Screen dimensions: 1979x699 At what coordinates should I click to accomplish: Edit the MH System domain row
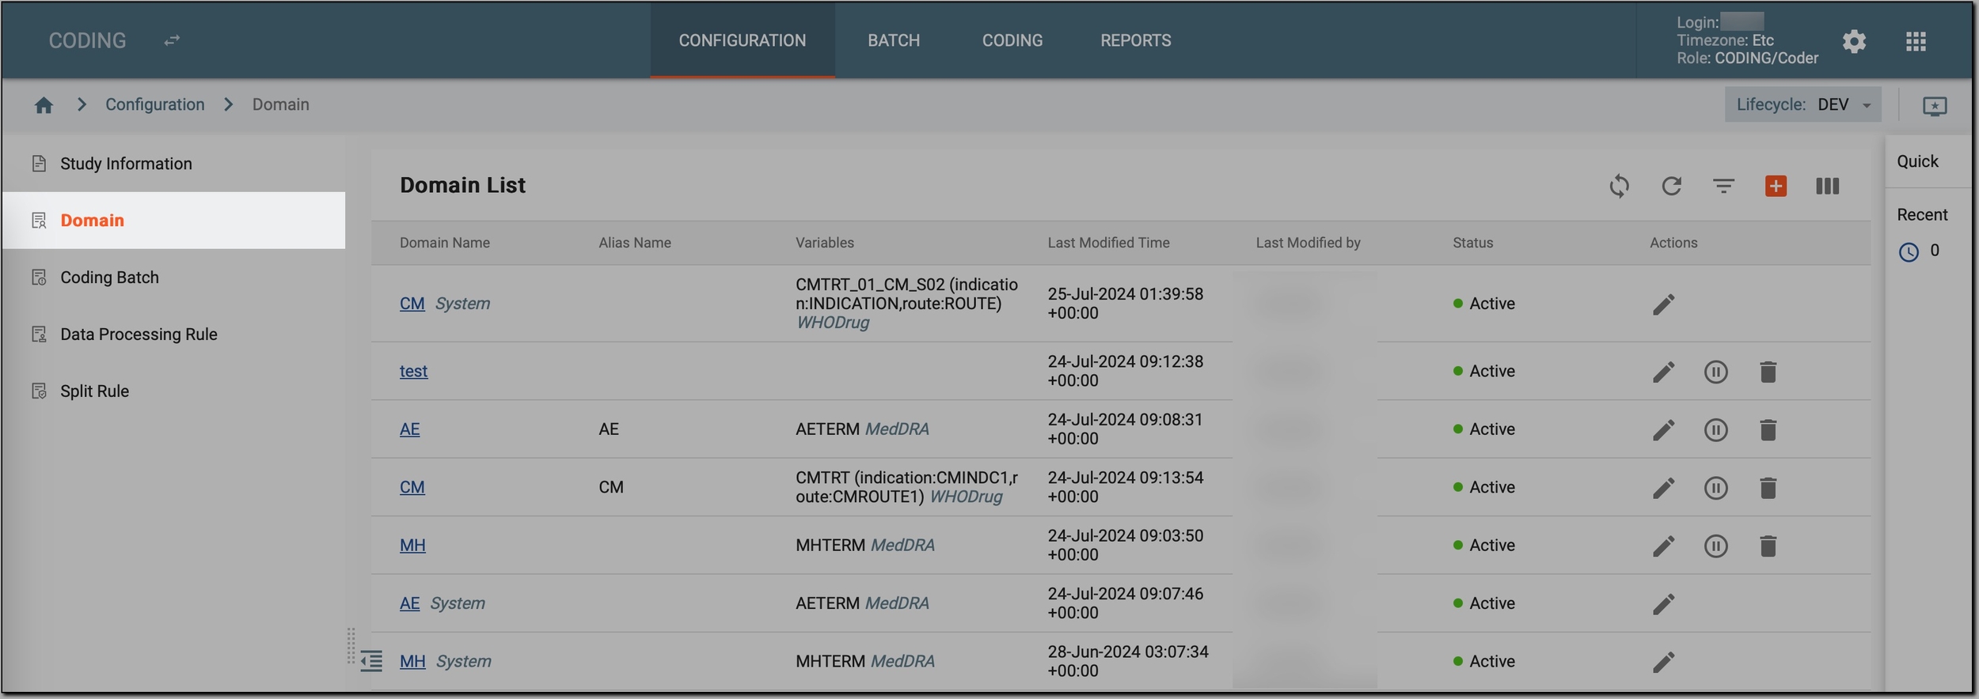[x=1663, y=662]
